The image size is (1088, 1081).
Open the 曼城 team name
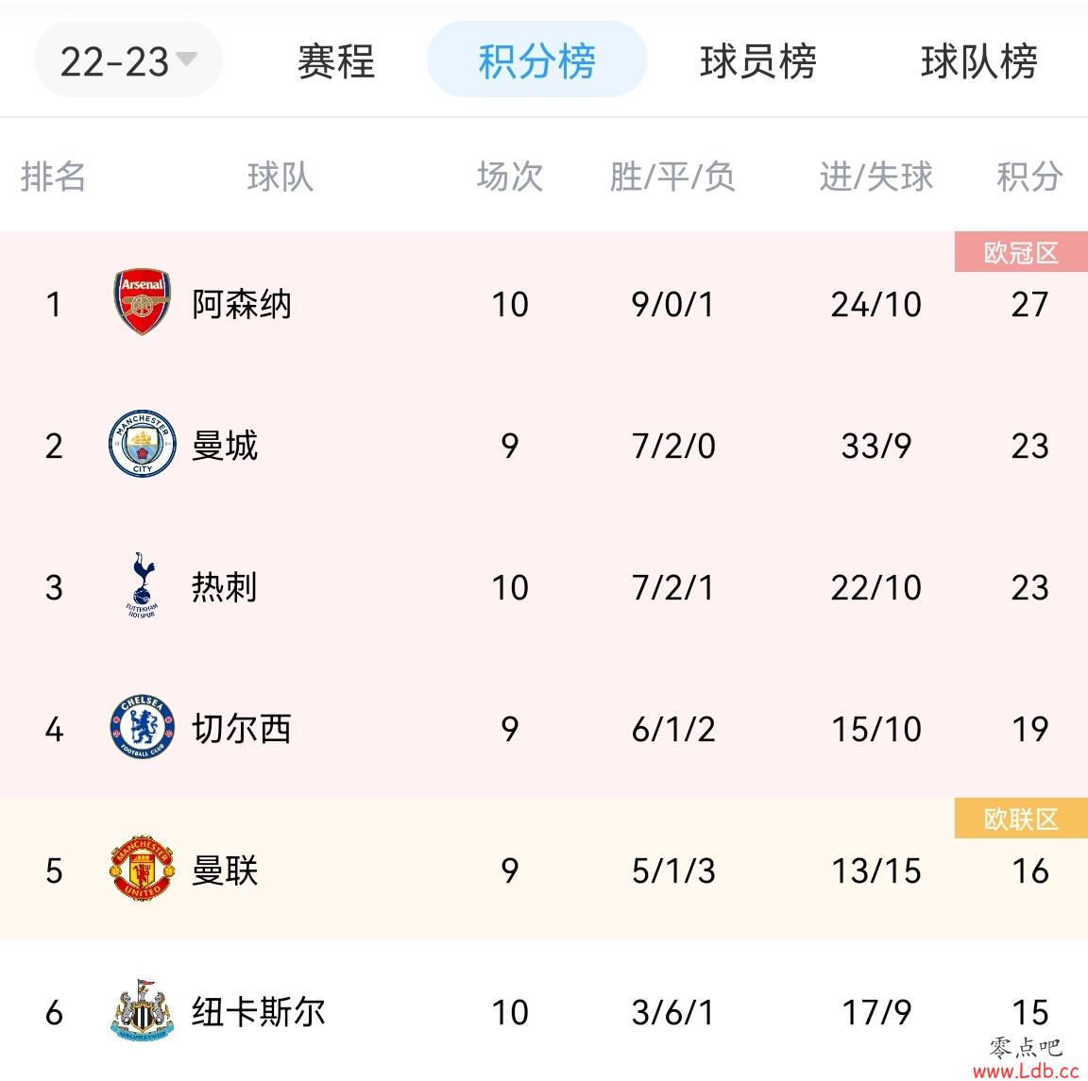point(225,446)
